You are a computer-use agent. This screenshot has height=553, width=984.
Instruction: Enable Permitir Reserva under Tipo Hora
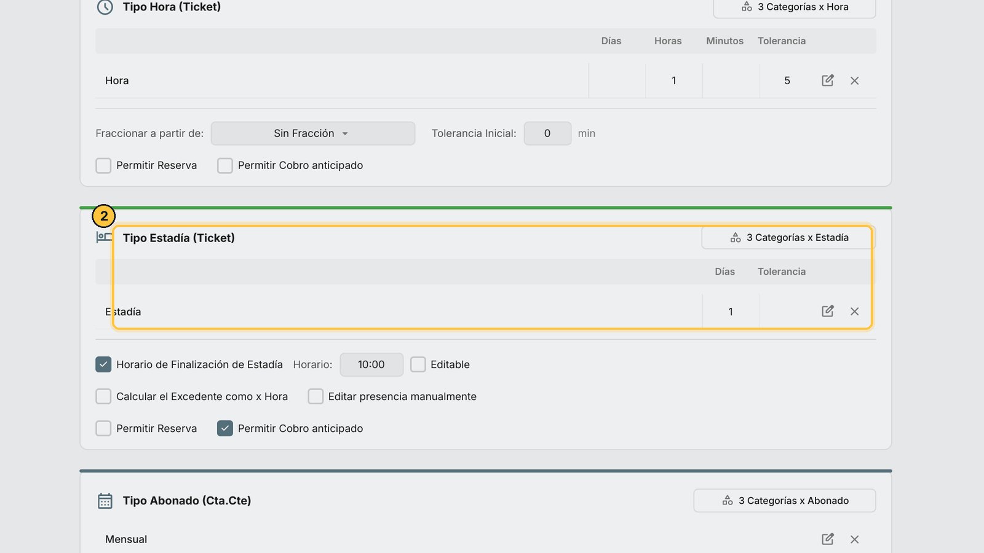coord(103,165)
